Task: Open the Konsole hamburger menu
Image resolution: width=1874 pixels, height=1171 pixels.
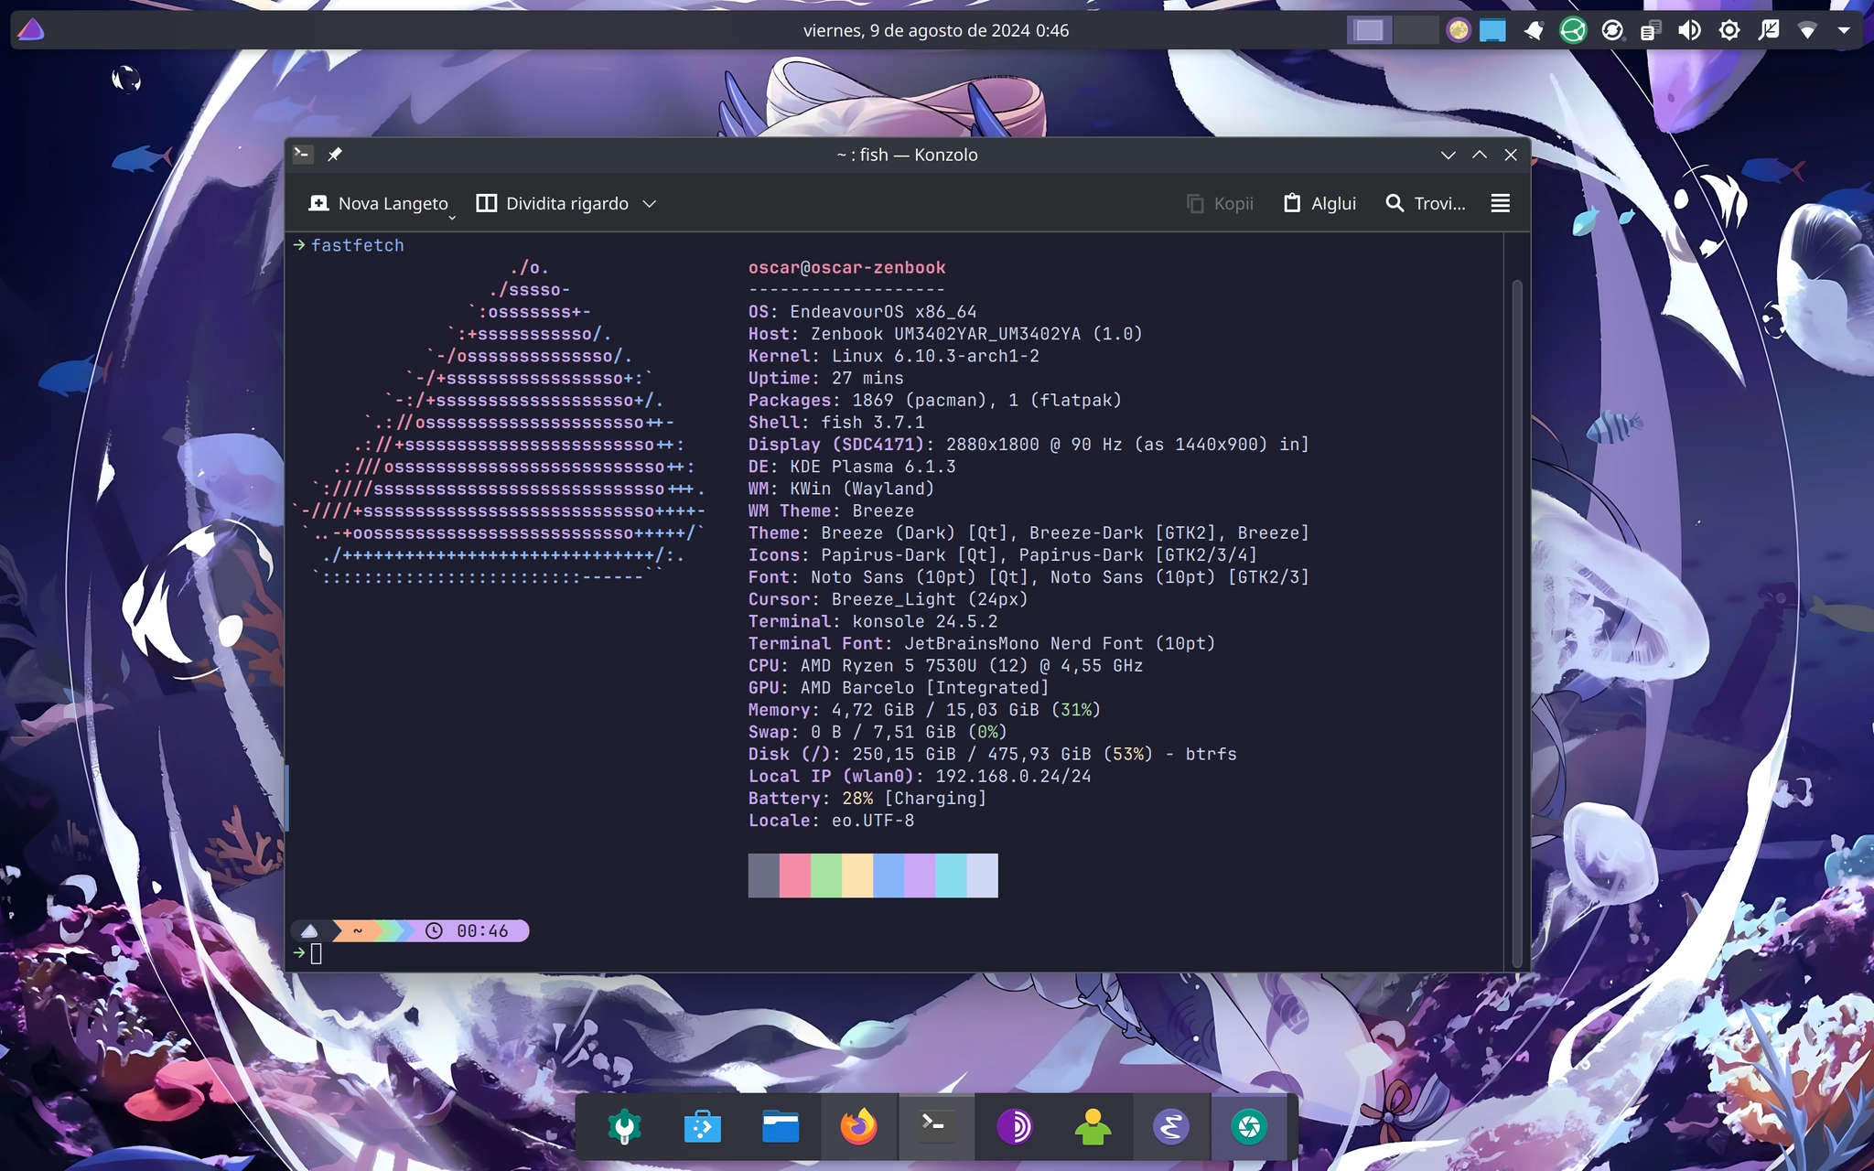Action: click(x=1501, y=203)
